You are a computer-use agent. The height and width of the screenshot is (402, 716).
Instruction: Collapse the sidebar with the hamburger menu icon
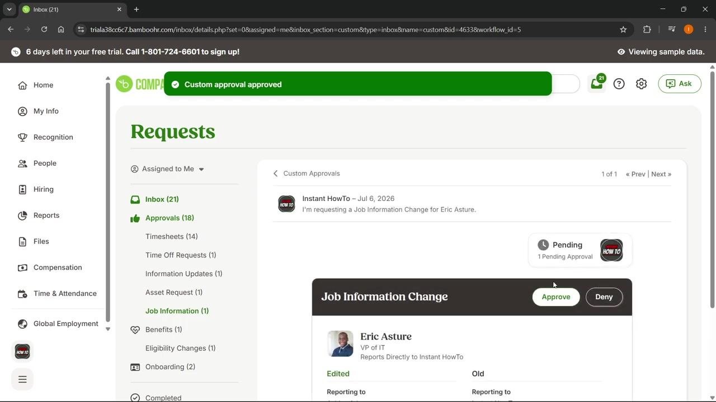22,379
